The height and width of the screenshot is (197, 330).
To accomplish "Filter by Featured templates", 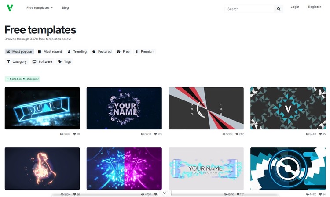I will [102, 52].
